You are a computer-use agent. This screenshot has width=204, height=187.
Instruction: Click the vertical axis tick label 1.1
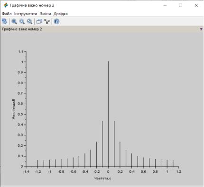pyautogui.click(x=21, y=52)
